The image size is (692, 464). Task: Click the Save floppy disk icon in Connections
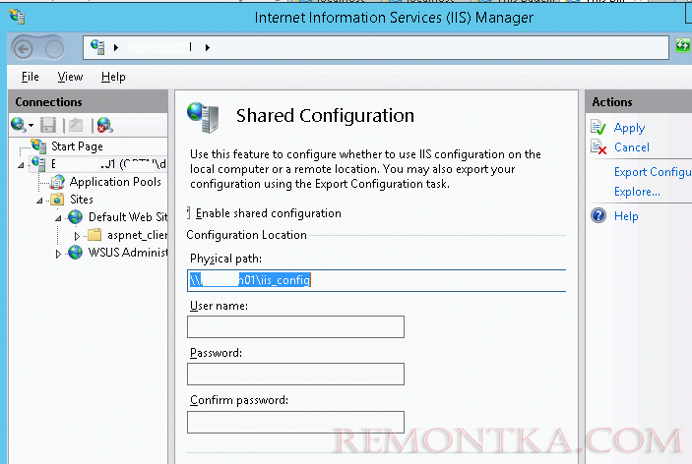coord(48,125)
